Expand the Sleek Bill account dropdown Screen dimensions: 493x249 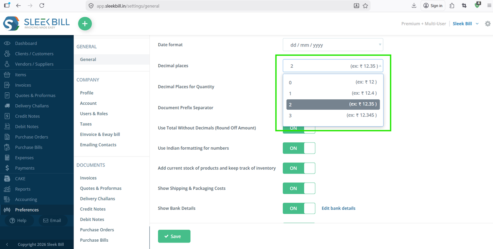466,23
